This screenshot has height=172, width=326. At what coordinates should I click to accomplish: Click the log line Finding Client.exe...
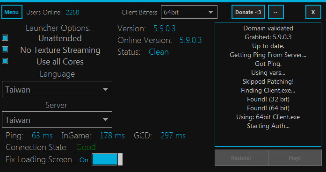click(x=268, y=90)
